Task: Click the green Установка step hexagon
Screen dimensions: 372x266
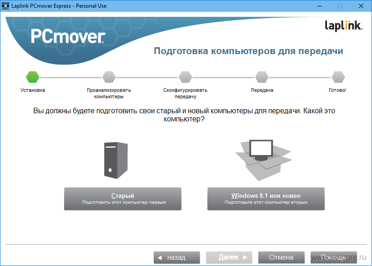Action: [32, 77]
